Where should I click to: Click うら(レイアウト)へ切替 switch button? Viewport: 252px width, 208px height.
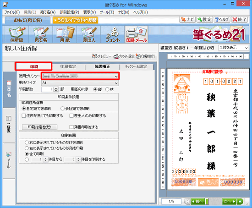point(75,20)
